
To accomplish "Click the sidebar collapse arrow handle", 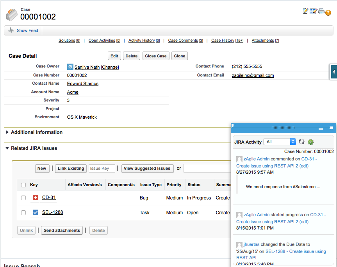I will [333, 72].
